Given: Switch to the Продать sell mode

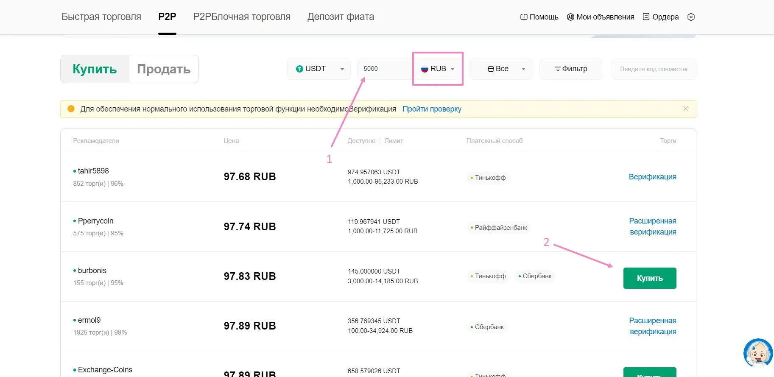Looking at the screenshot, I should pos(164,69).
